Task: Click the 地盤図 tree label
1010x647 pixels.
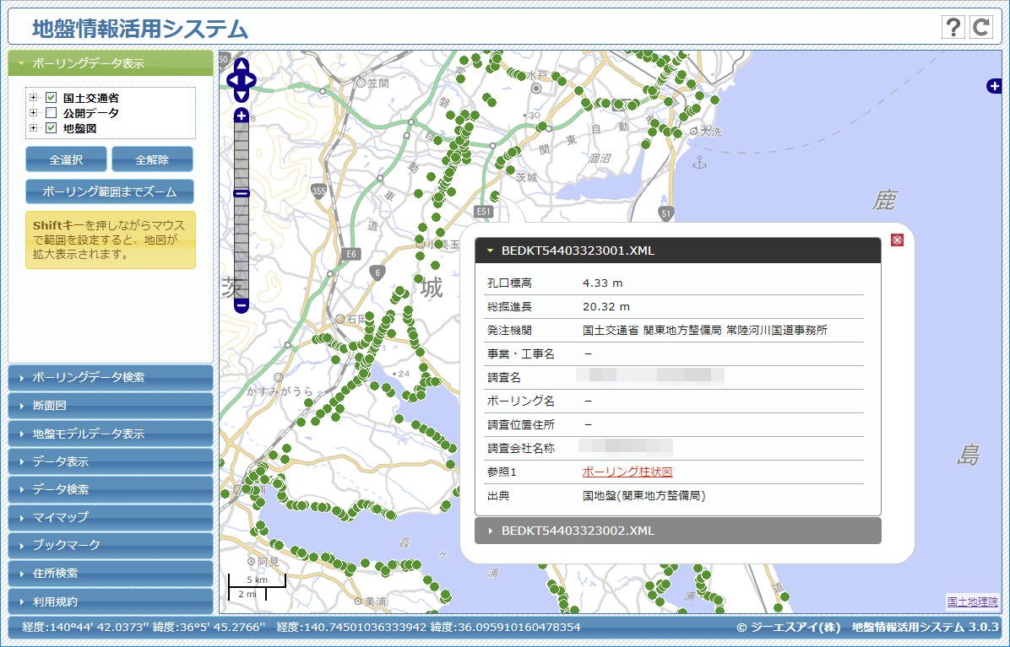Action: point(80,128)
